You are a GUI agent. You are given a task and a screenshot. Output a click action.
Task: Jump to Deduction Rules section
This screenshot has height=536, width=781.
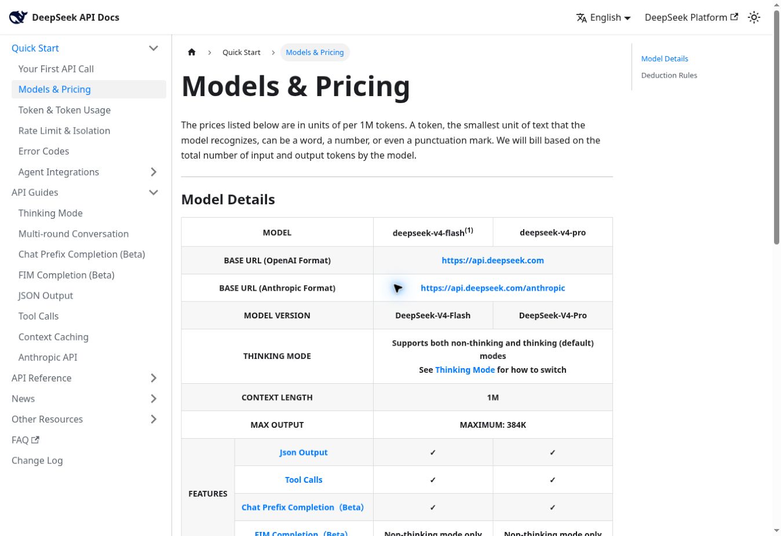tap(669, 75)
